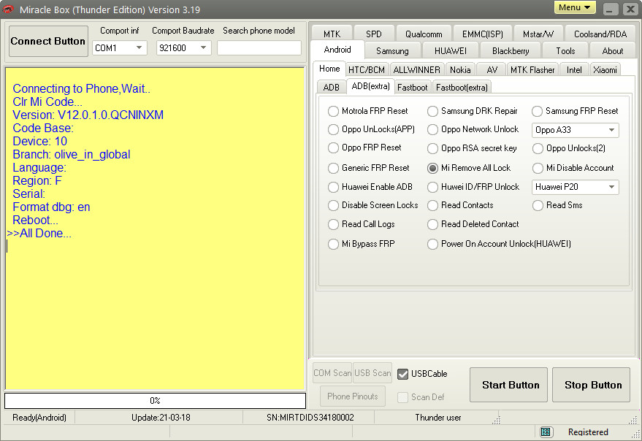Select the AV sub-tab

(492, 70)
